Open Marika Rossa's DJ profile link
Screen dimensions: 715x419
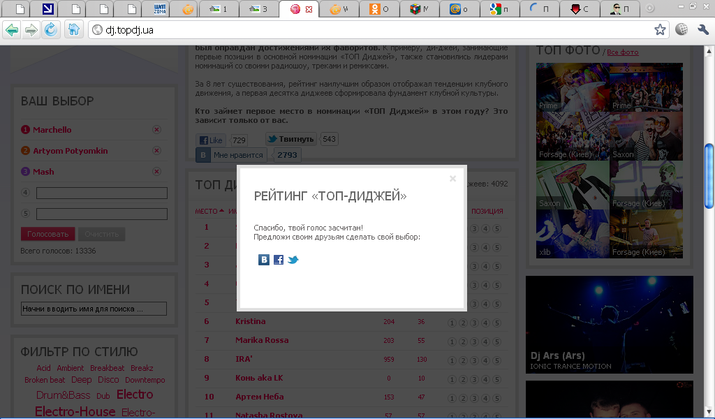(262, 340)
